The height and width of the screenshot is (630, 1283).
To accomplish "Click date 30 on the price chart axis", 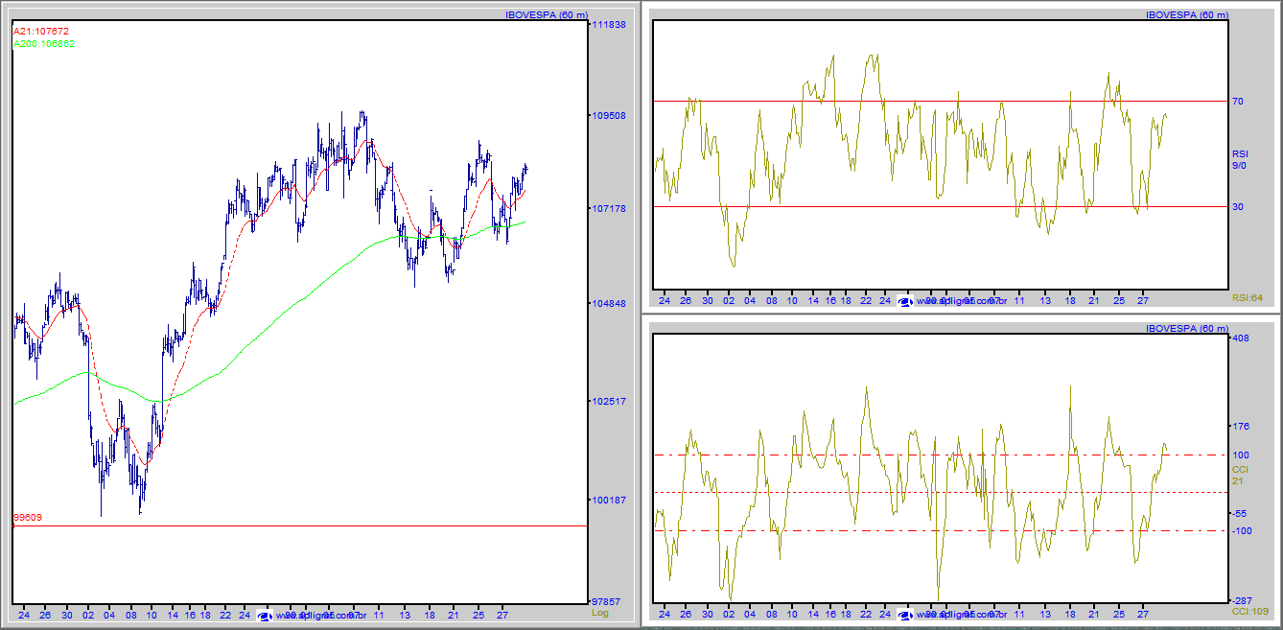I will pos(66,616).
